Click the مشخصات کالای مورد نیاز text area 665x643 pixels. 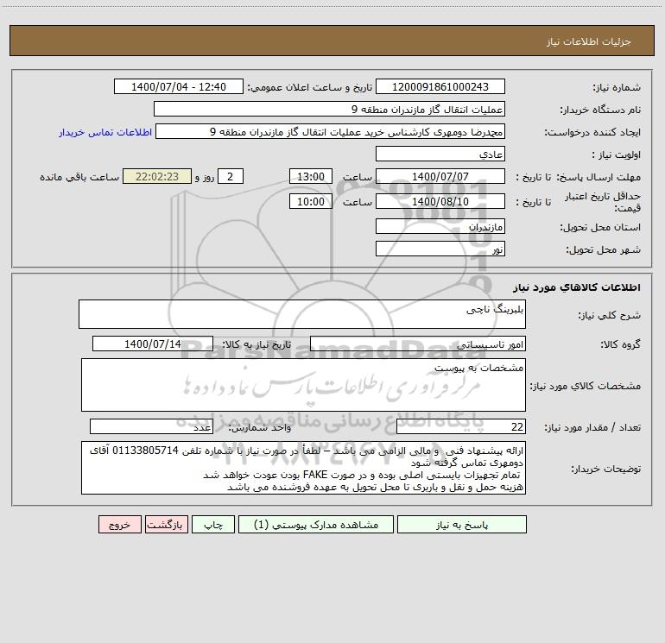pos(303,385)
